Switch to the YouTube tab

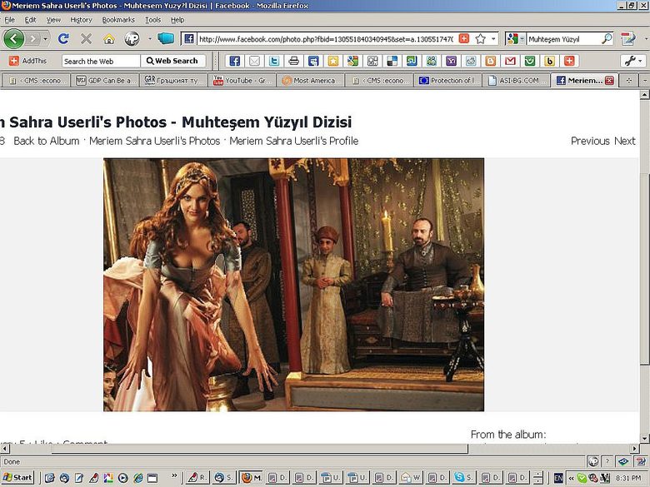(242, 81)
